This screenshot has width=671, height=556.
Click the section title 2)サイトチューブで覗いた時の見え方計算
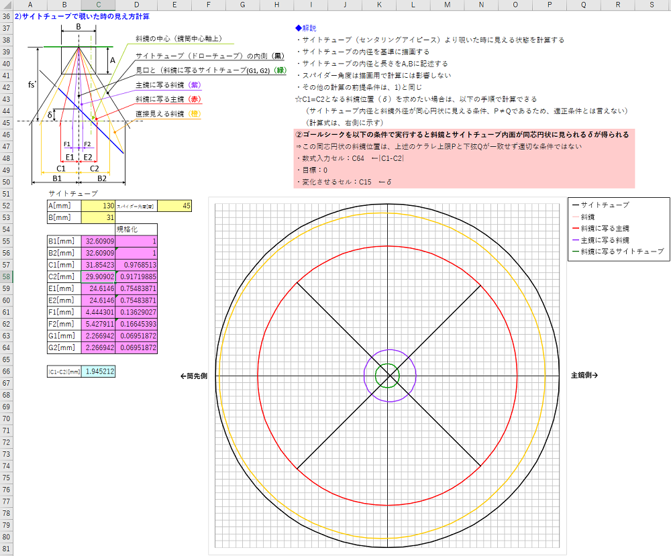click(x=82, y=16)
